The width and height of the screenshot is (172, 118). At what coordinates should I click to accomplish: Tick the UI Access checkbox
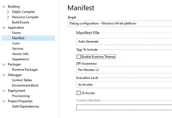pyautogui.click(x=79, y=93)
